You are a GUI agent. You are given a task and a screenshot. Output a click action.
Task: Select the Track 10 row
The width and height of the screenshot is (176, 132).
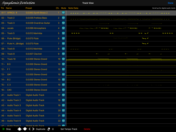tap(33, 59)
